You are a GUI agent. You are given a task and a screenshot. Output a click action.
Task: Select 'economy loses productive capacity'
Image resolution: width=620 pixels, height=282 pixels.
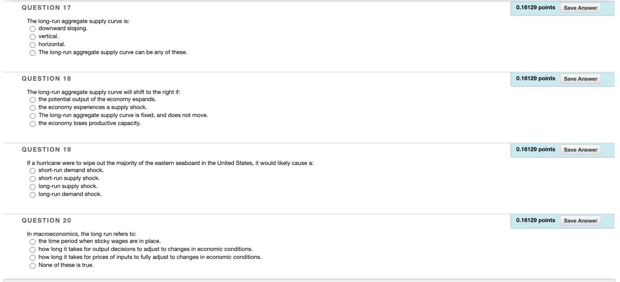click(32, 124)
